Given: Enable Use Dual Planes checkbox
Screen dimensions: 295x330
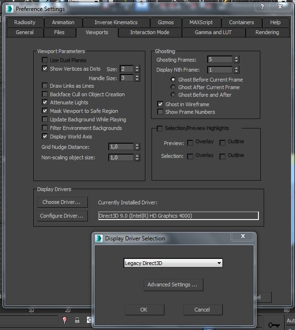Looking at the screenshot, I should coord(45,60).
